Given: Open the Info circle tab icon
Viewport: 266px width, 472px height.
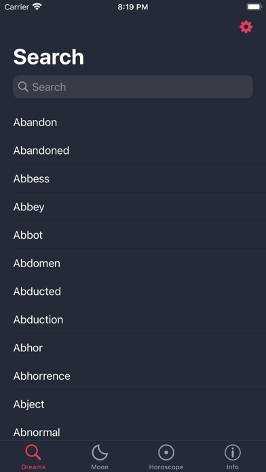Looking at the screenshot, I should pyautogui.click(x=233, y=452).
